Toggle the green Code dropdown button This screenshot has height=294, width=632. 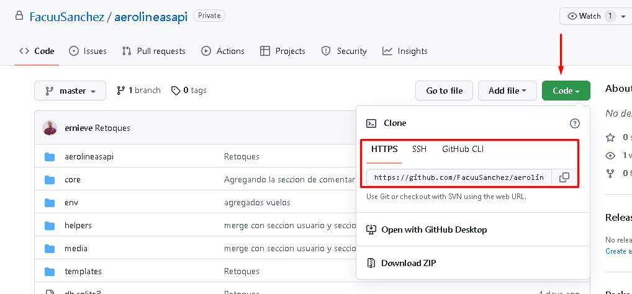(566, 91)
